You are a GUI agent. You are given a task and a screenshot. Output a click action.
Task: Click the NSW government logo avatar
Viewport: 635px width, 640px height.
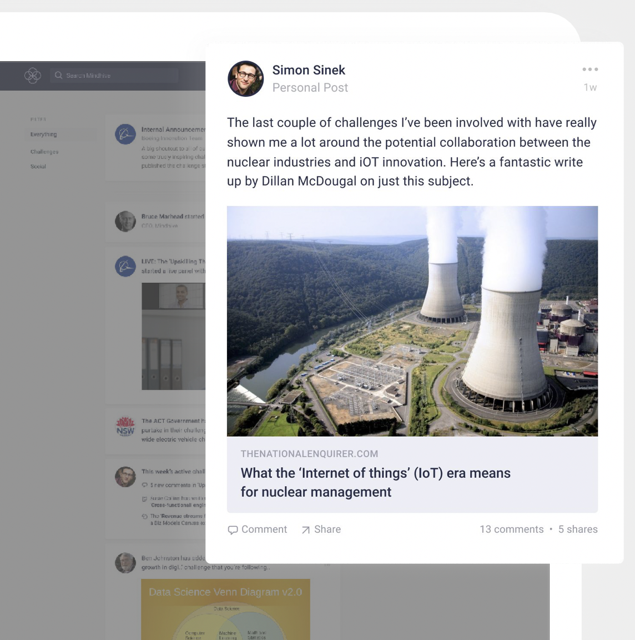point(125,427)
